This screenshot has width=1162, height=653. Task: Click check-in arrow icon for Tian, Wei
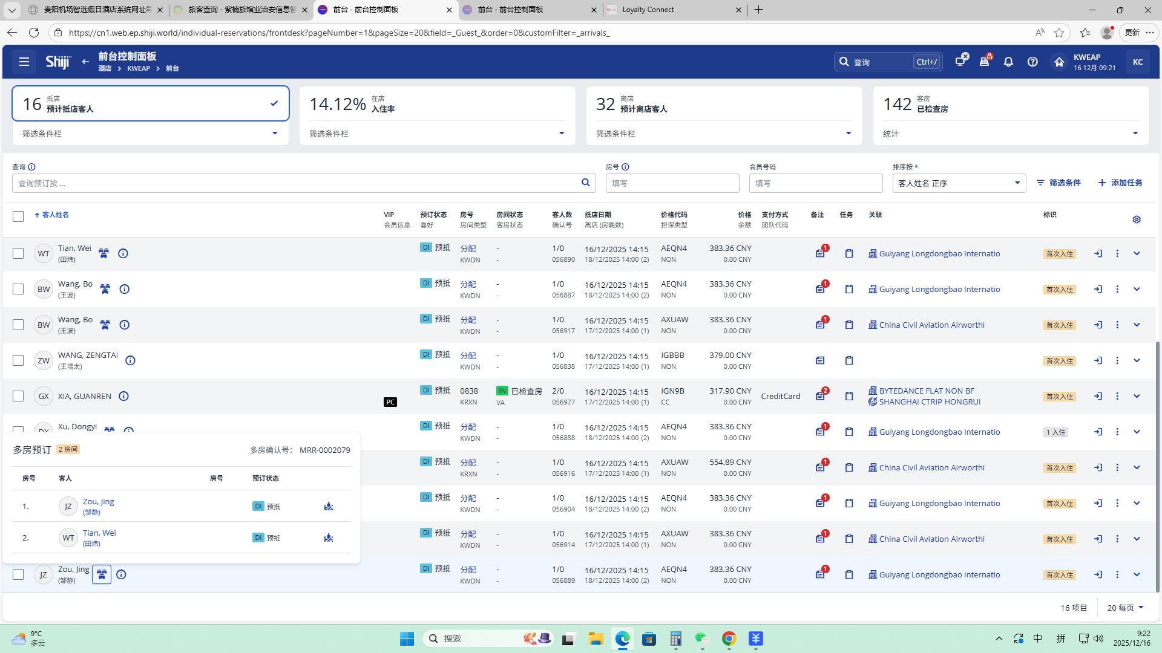point(1098,254)
